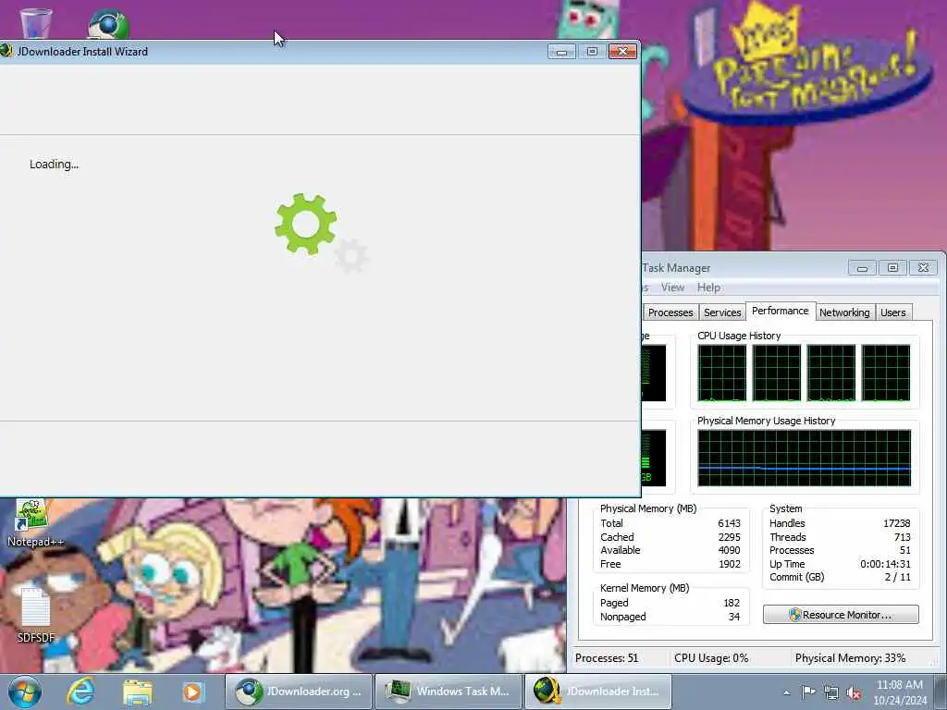
Task: Open the Windows Start menu orb
Action: (25, 692)
